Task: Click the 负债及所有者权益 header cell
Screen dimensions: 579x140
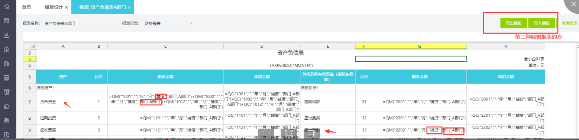Action: [x=327, y=77]
